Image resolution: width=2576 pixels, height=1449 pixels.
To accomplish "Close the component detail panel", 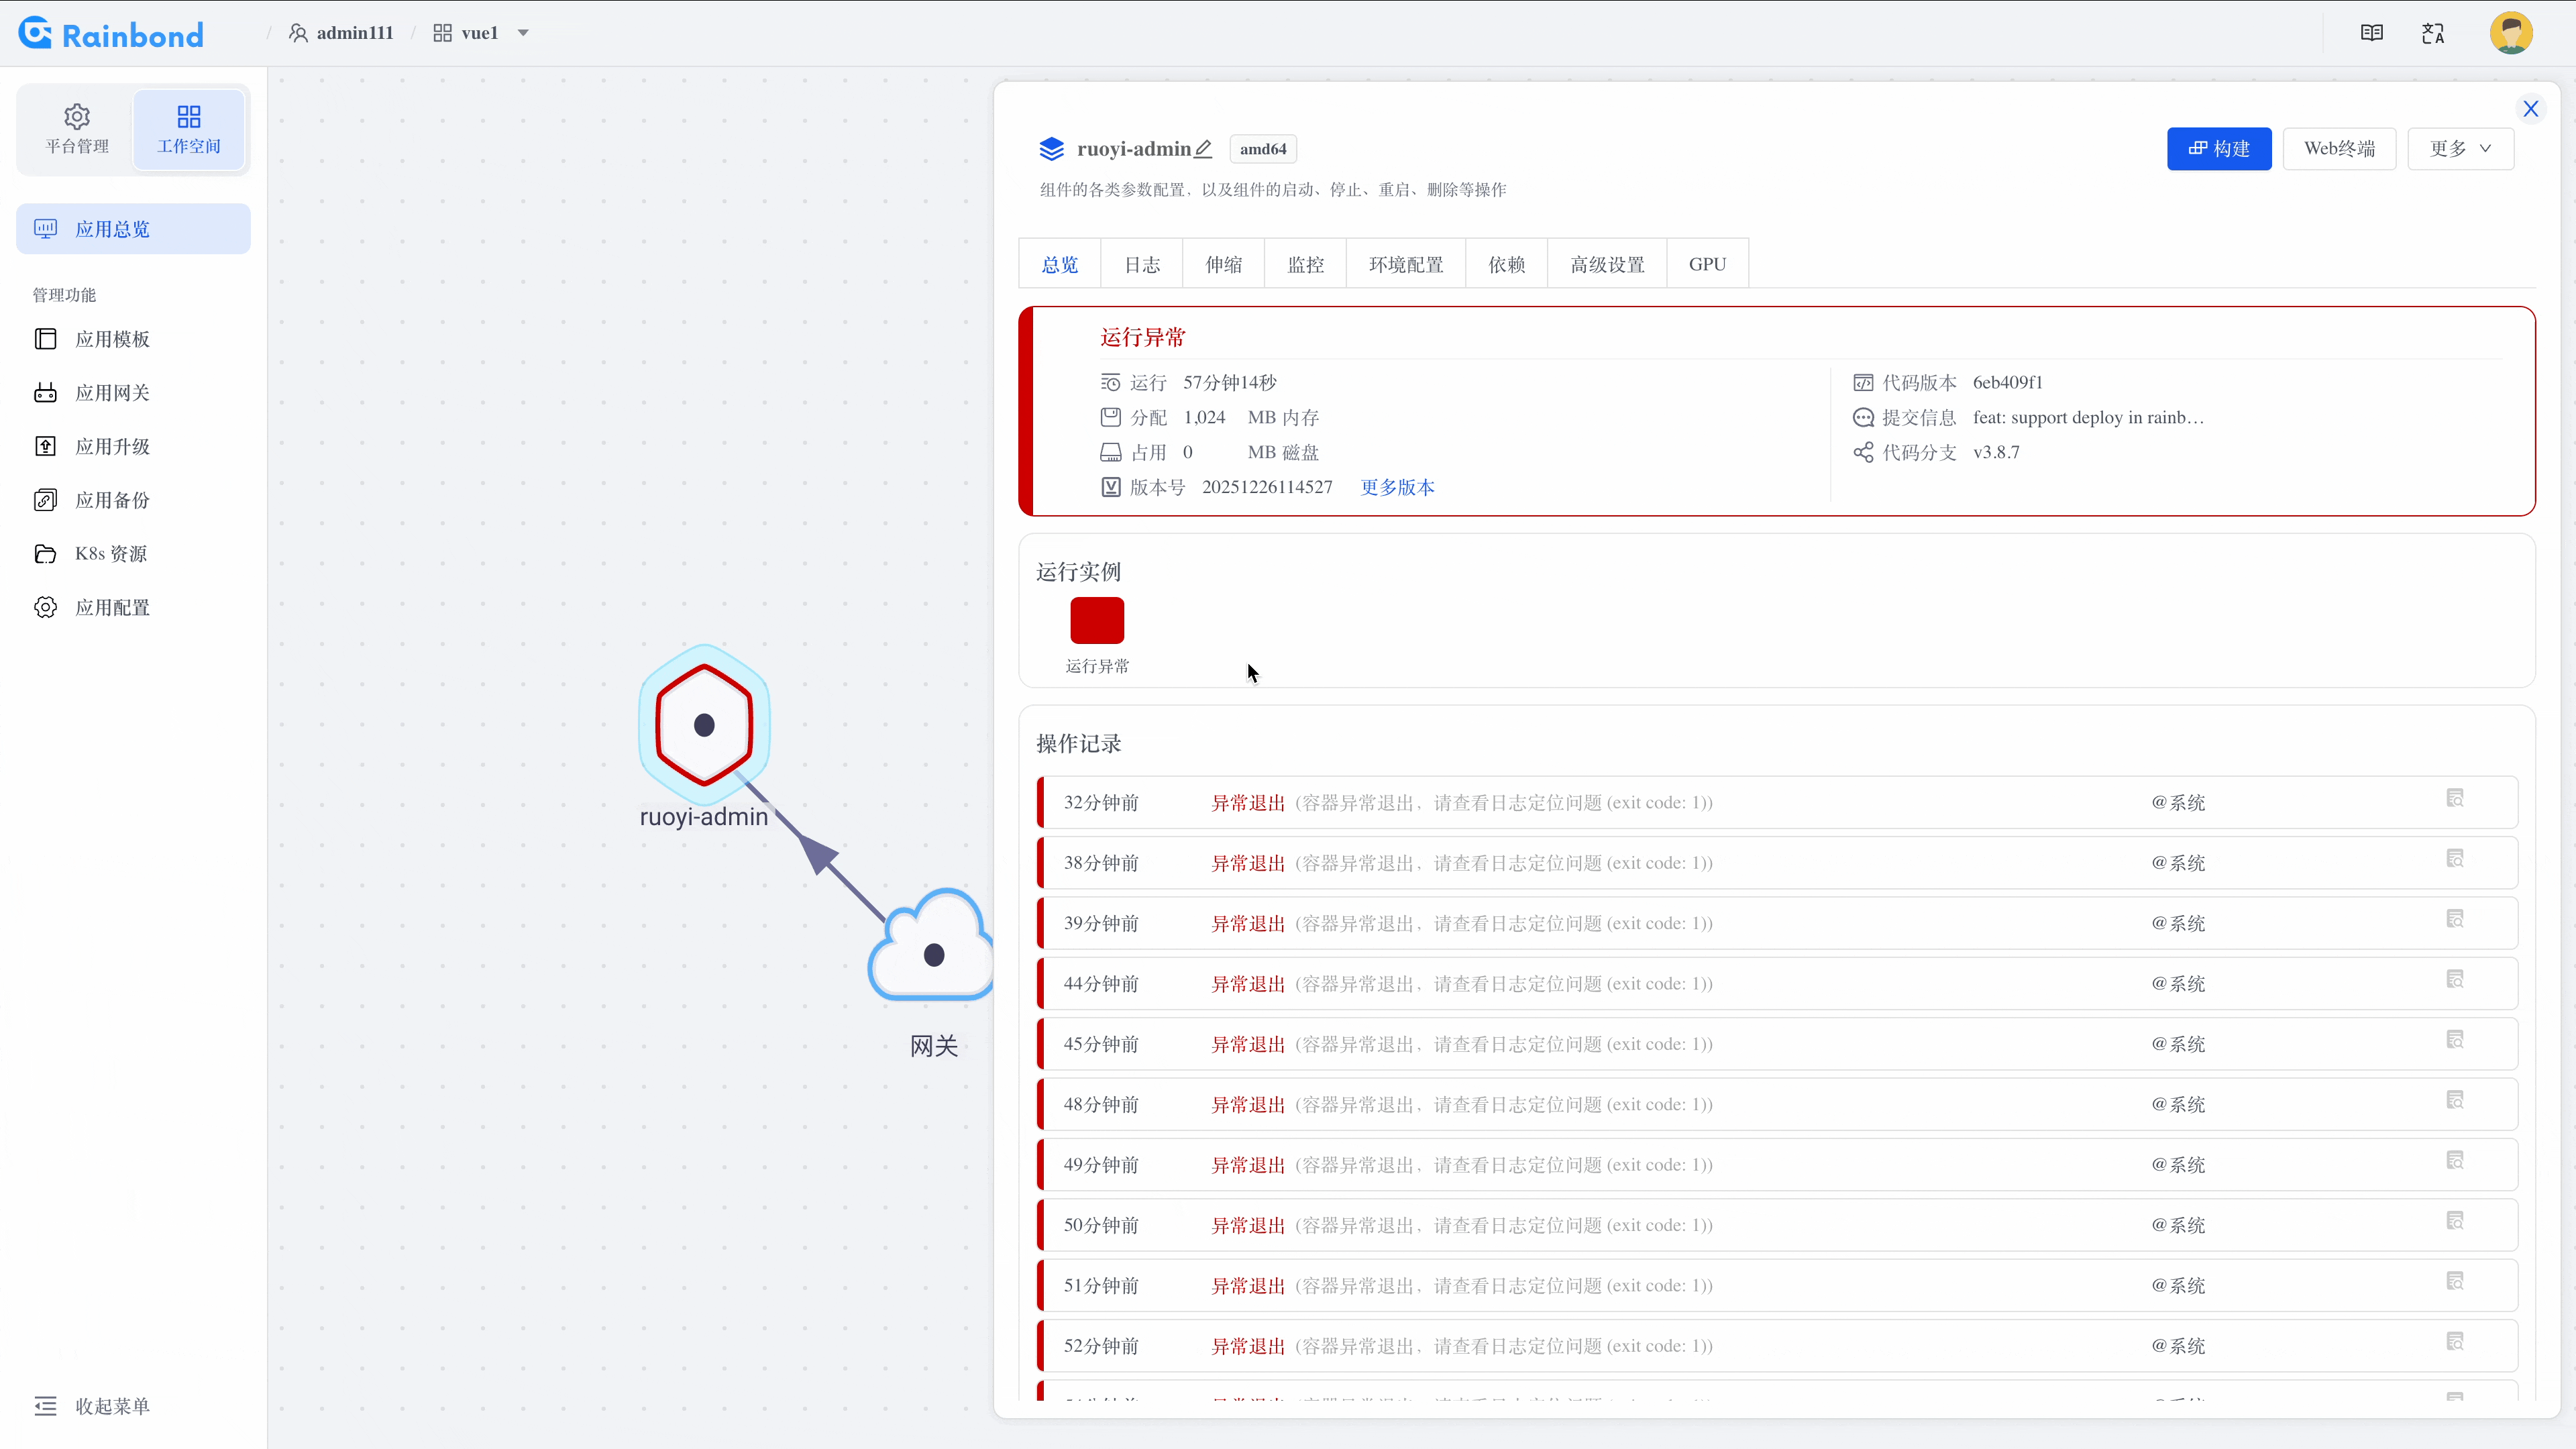I will [2530, 109].
